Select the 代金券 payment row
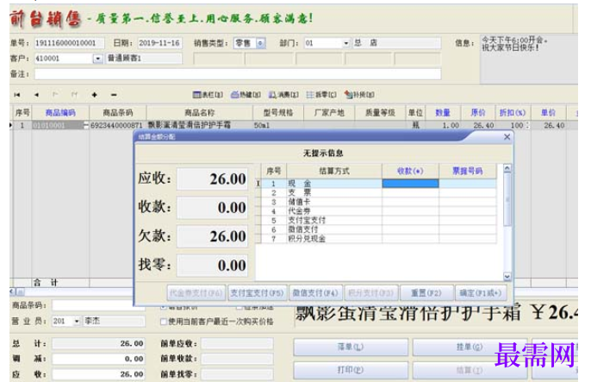The width and height of the screenshot is (591, 382). (x=378, y=211)
